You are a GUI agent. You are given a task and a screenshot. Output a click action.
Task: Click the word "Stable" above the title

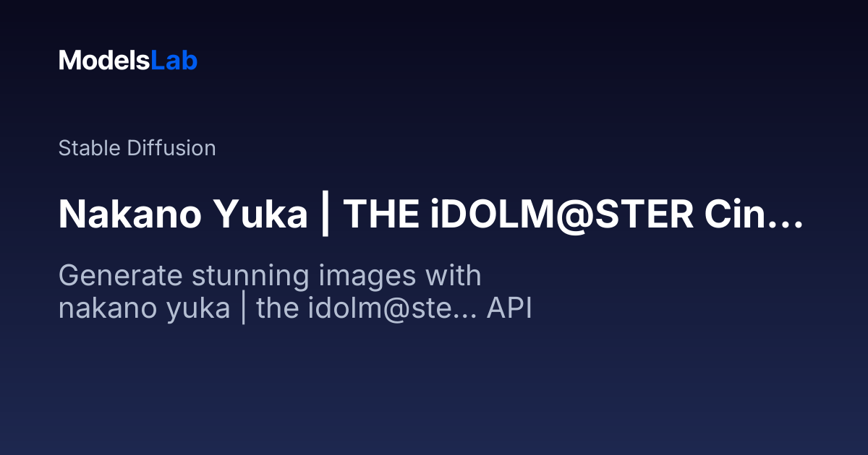click(x=90, y=148)
